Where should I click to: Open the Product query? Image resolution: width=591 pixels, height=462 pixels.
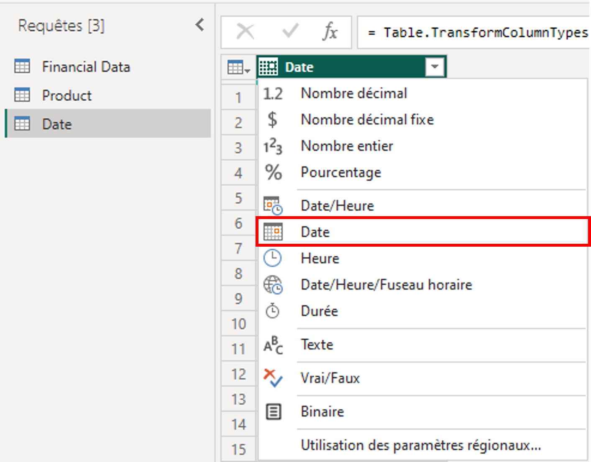tap(67, 96)
